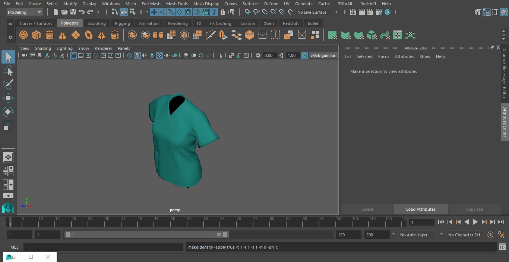Expand the shelf options gear menu
Viewport: 509px width, 262px height.
(x=10, y=37)
